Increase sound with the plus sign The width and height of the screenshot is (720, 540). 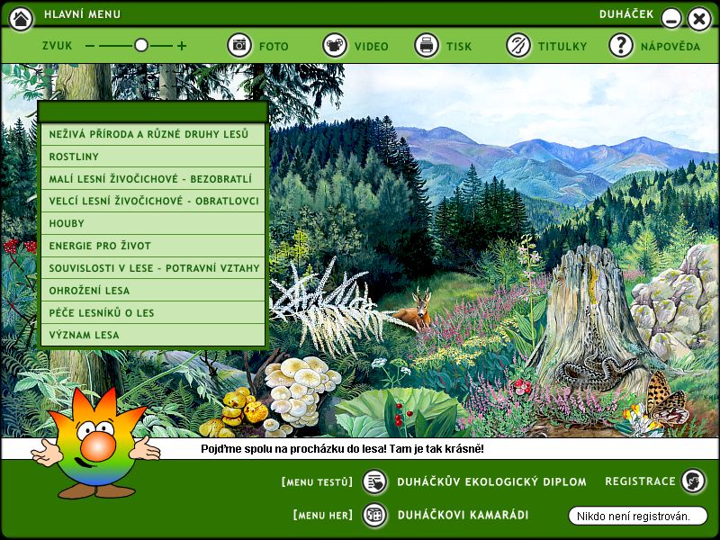coord(182,46)
